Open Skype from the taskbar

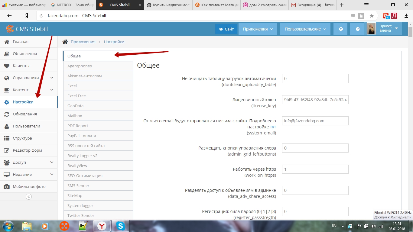(120, 226)
